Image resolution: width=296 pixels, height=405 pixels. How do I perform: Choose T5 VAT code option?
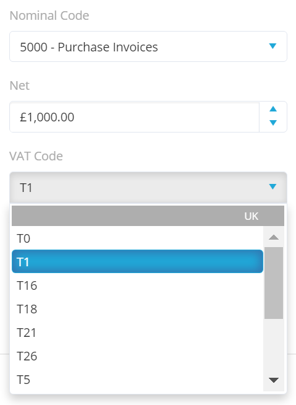137,380
